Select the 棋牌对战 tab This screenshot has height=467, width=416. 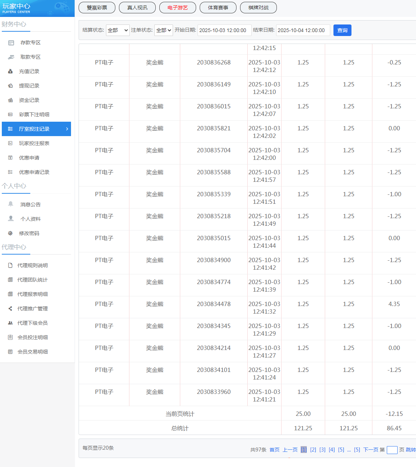pos(258,8)
